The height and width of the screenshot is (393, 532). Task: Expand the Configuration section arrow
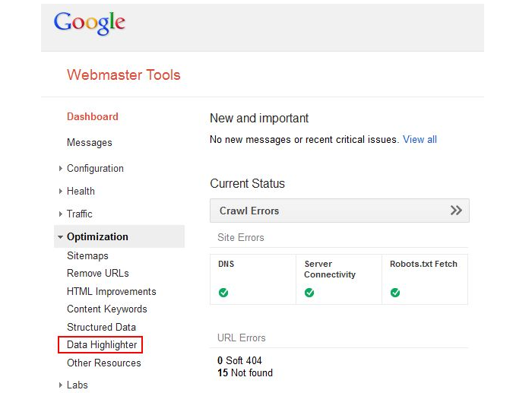pos(60,168)
